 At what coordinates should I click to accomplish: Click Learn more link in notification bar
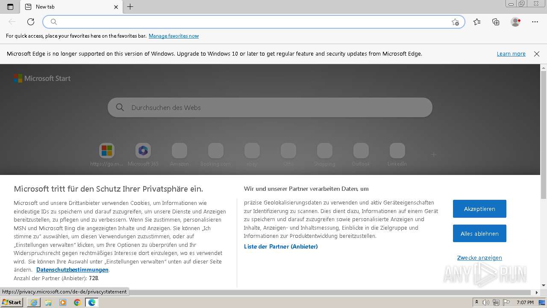[511, 54]
